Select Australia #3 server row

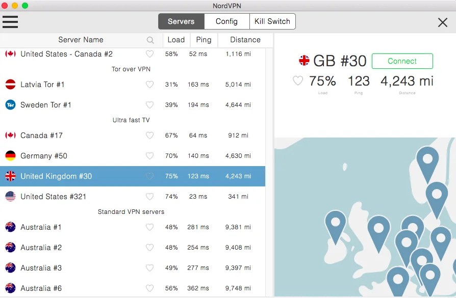click(x=133, y=267)
